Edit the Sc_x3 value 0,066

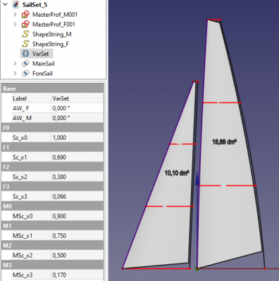(x=77, y=197)
